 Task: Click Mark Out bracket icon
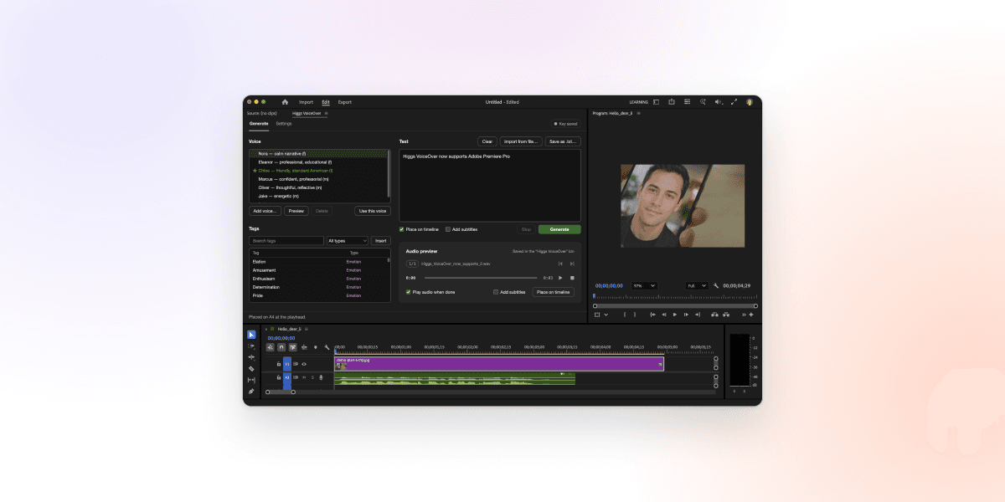click(x=635, y=315)
